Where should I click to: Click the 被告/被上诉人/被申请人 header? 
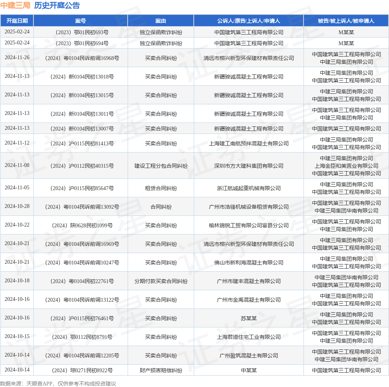pyautogui.click(x=346, y=21)
